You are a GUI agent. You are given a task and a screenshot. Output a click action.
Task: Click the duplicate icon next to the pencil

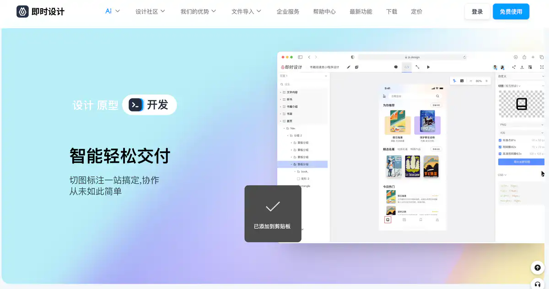[x=356, y=67]
